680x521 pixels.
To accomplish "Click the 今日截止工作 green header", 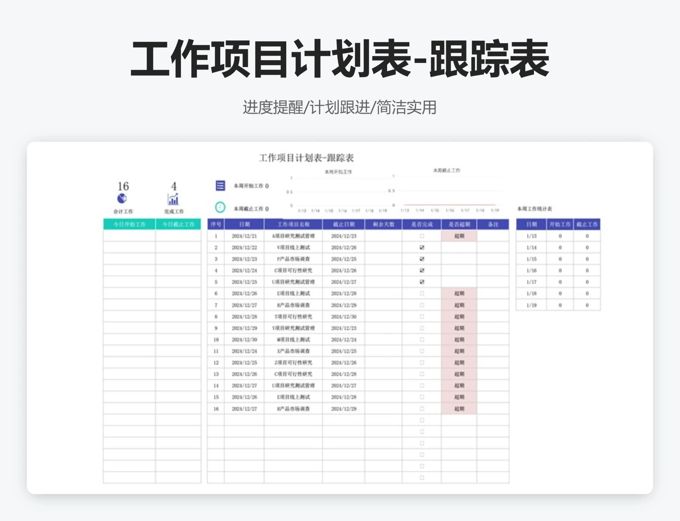I will [178, 224].
